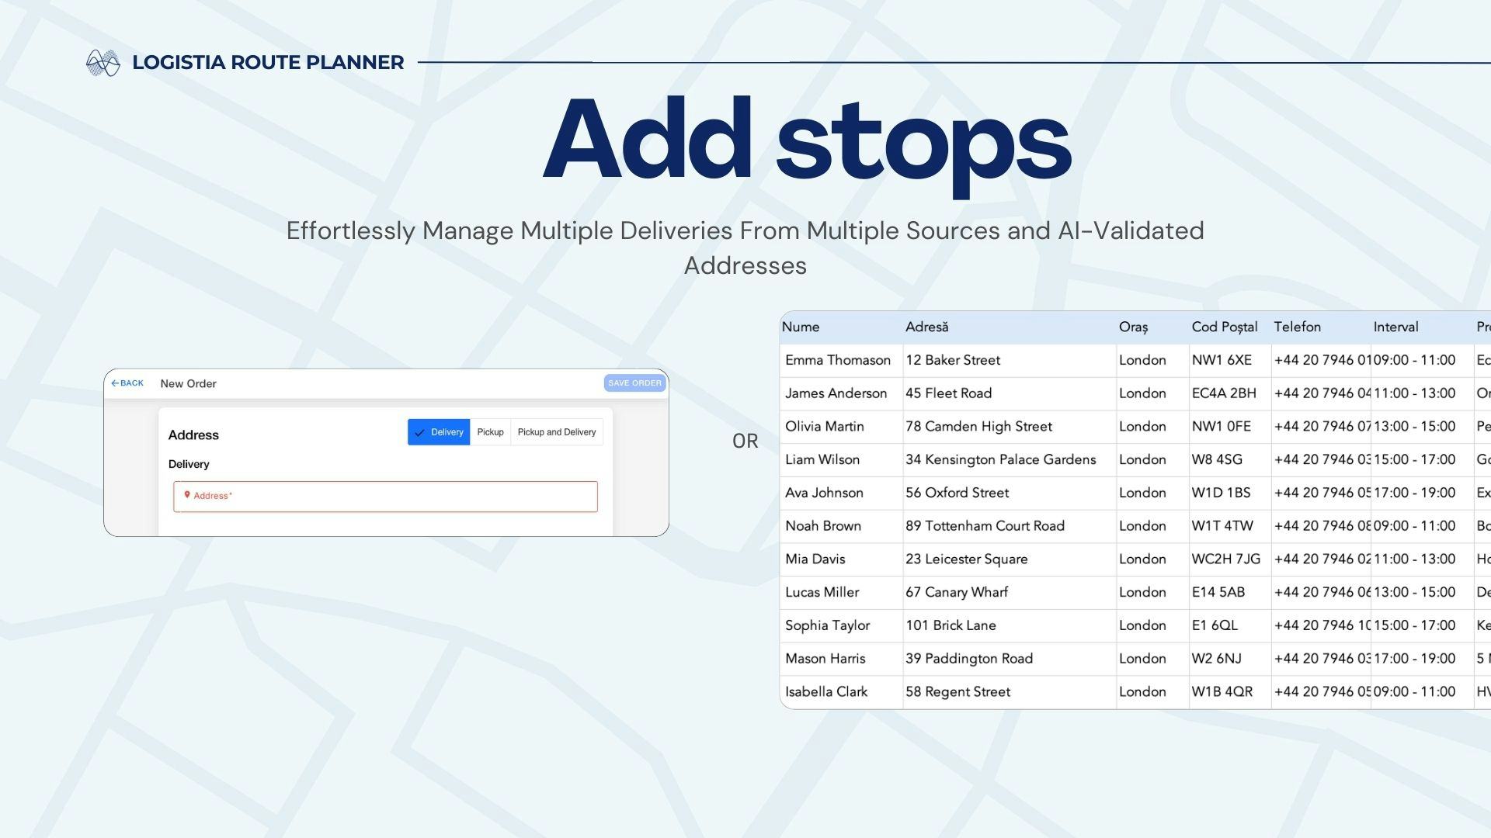1491x838 pixels.
Task: Select the Sophia Taylor name cell
Action: tap(841, 626)
